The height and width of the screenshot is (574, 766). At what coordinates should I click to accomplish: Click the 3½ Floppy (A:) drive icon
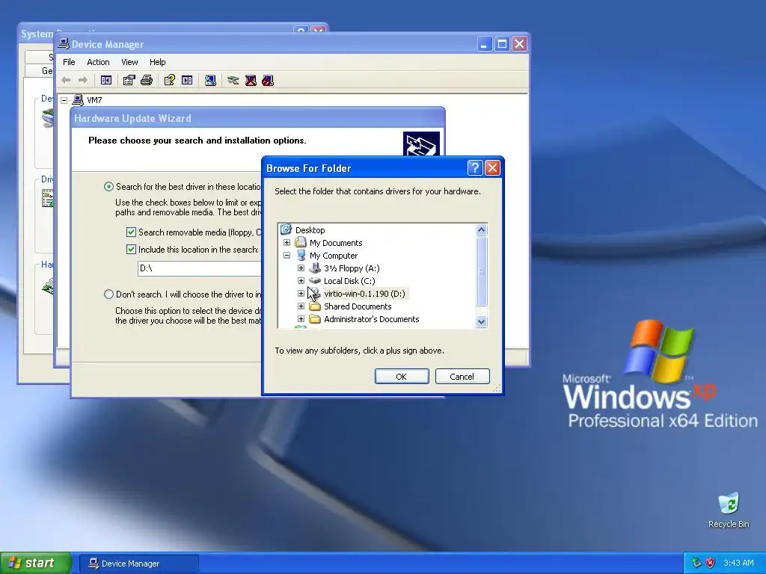point(315,268)
